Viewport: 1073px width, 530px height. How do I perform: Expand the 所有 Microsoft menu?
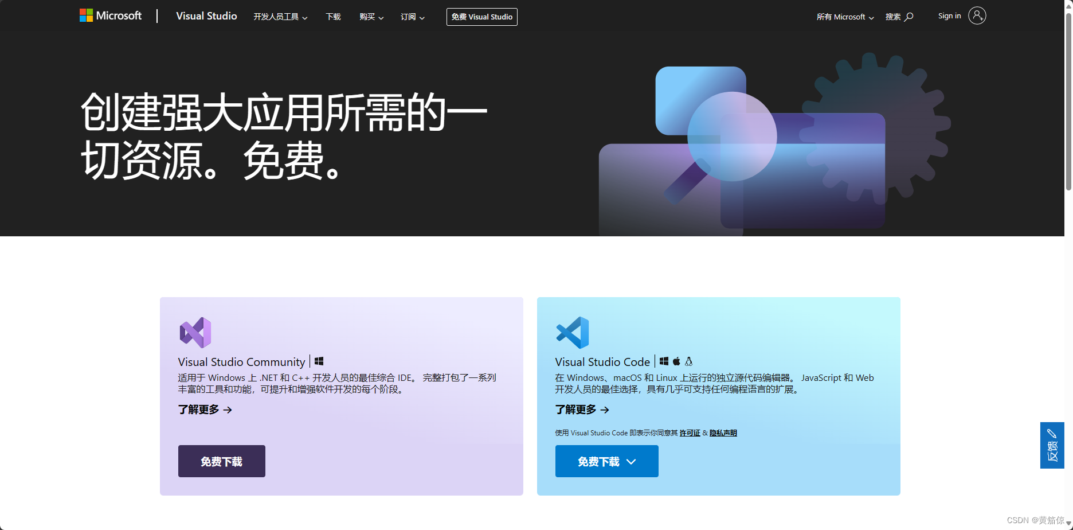(845, 17)
